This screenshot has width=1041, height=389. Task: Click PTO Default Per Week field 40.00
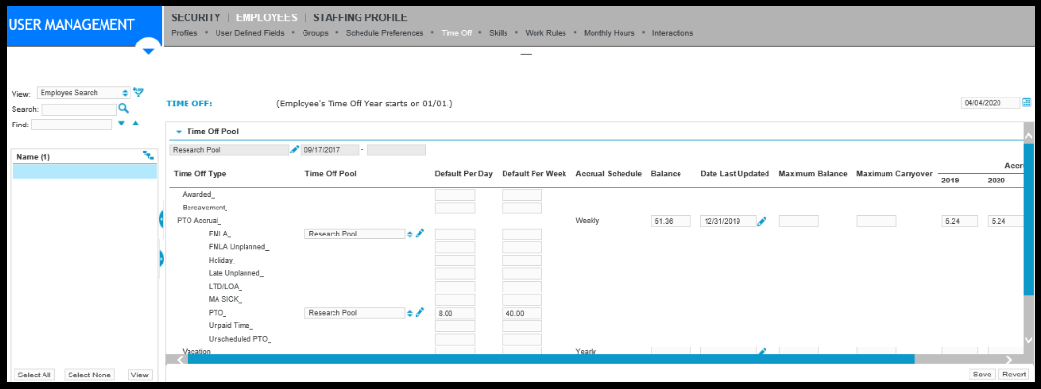tap(522, 313)
